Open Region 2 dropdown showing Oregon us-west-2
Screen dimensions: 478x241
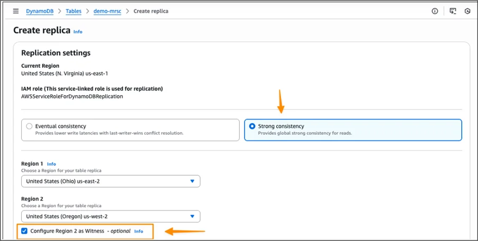pyautogui.click(x=111, y=216)
